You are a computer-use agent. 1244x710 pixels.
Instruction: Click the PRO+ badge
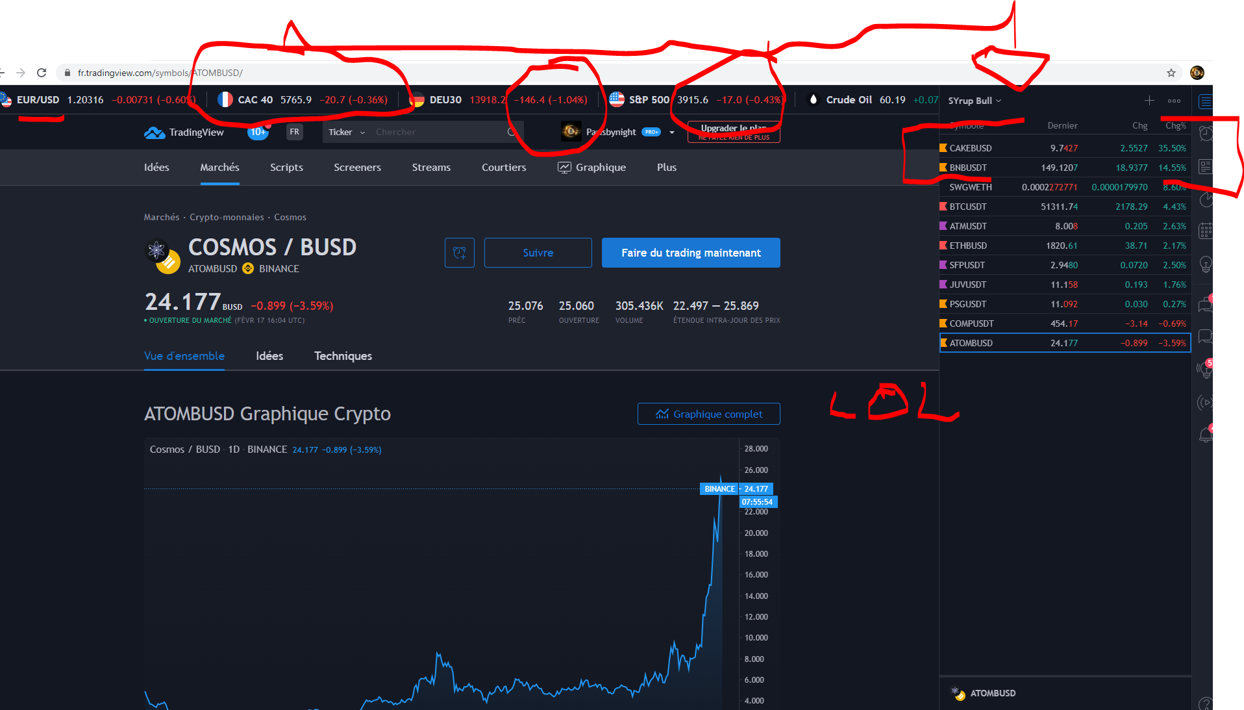pyautogui.click(x=651, y=132)
